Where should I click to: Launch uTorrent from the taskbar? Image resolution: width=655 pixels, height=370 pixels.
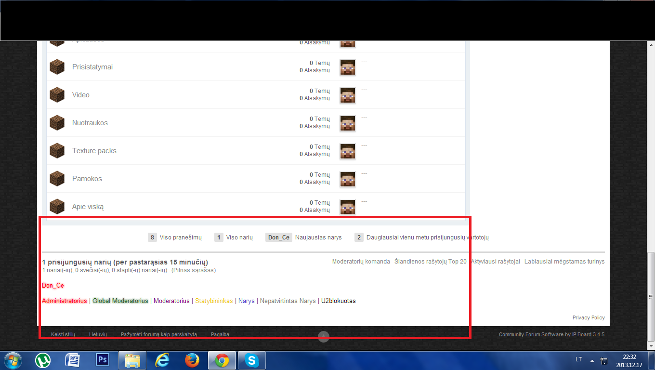point(44,360)
